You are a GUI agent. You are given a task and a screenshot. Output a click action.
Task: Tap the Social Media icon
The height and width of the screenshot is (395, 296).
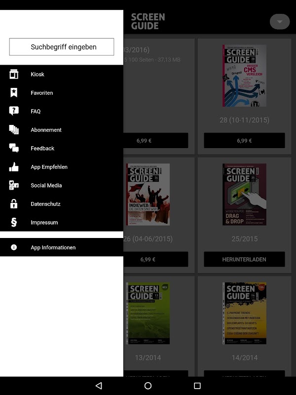point(14,186)
